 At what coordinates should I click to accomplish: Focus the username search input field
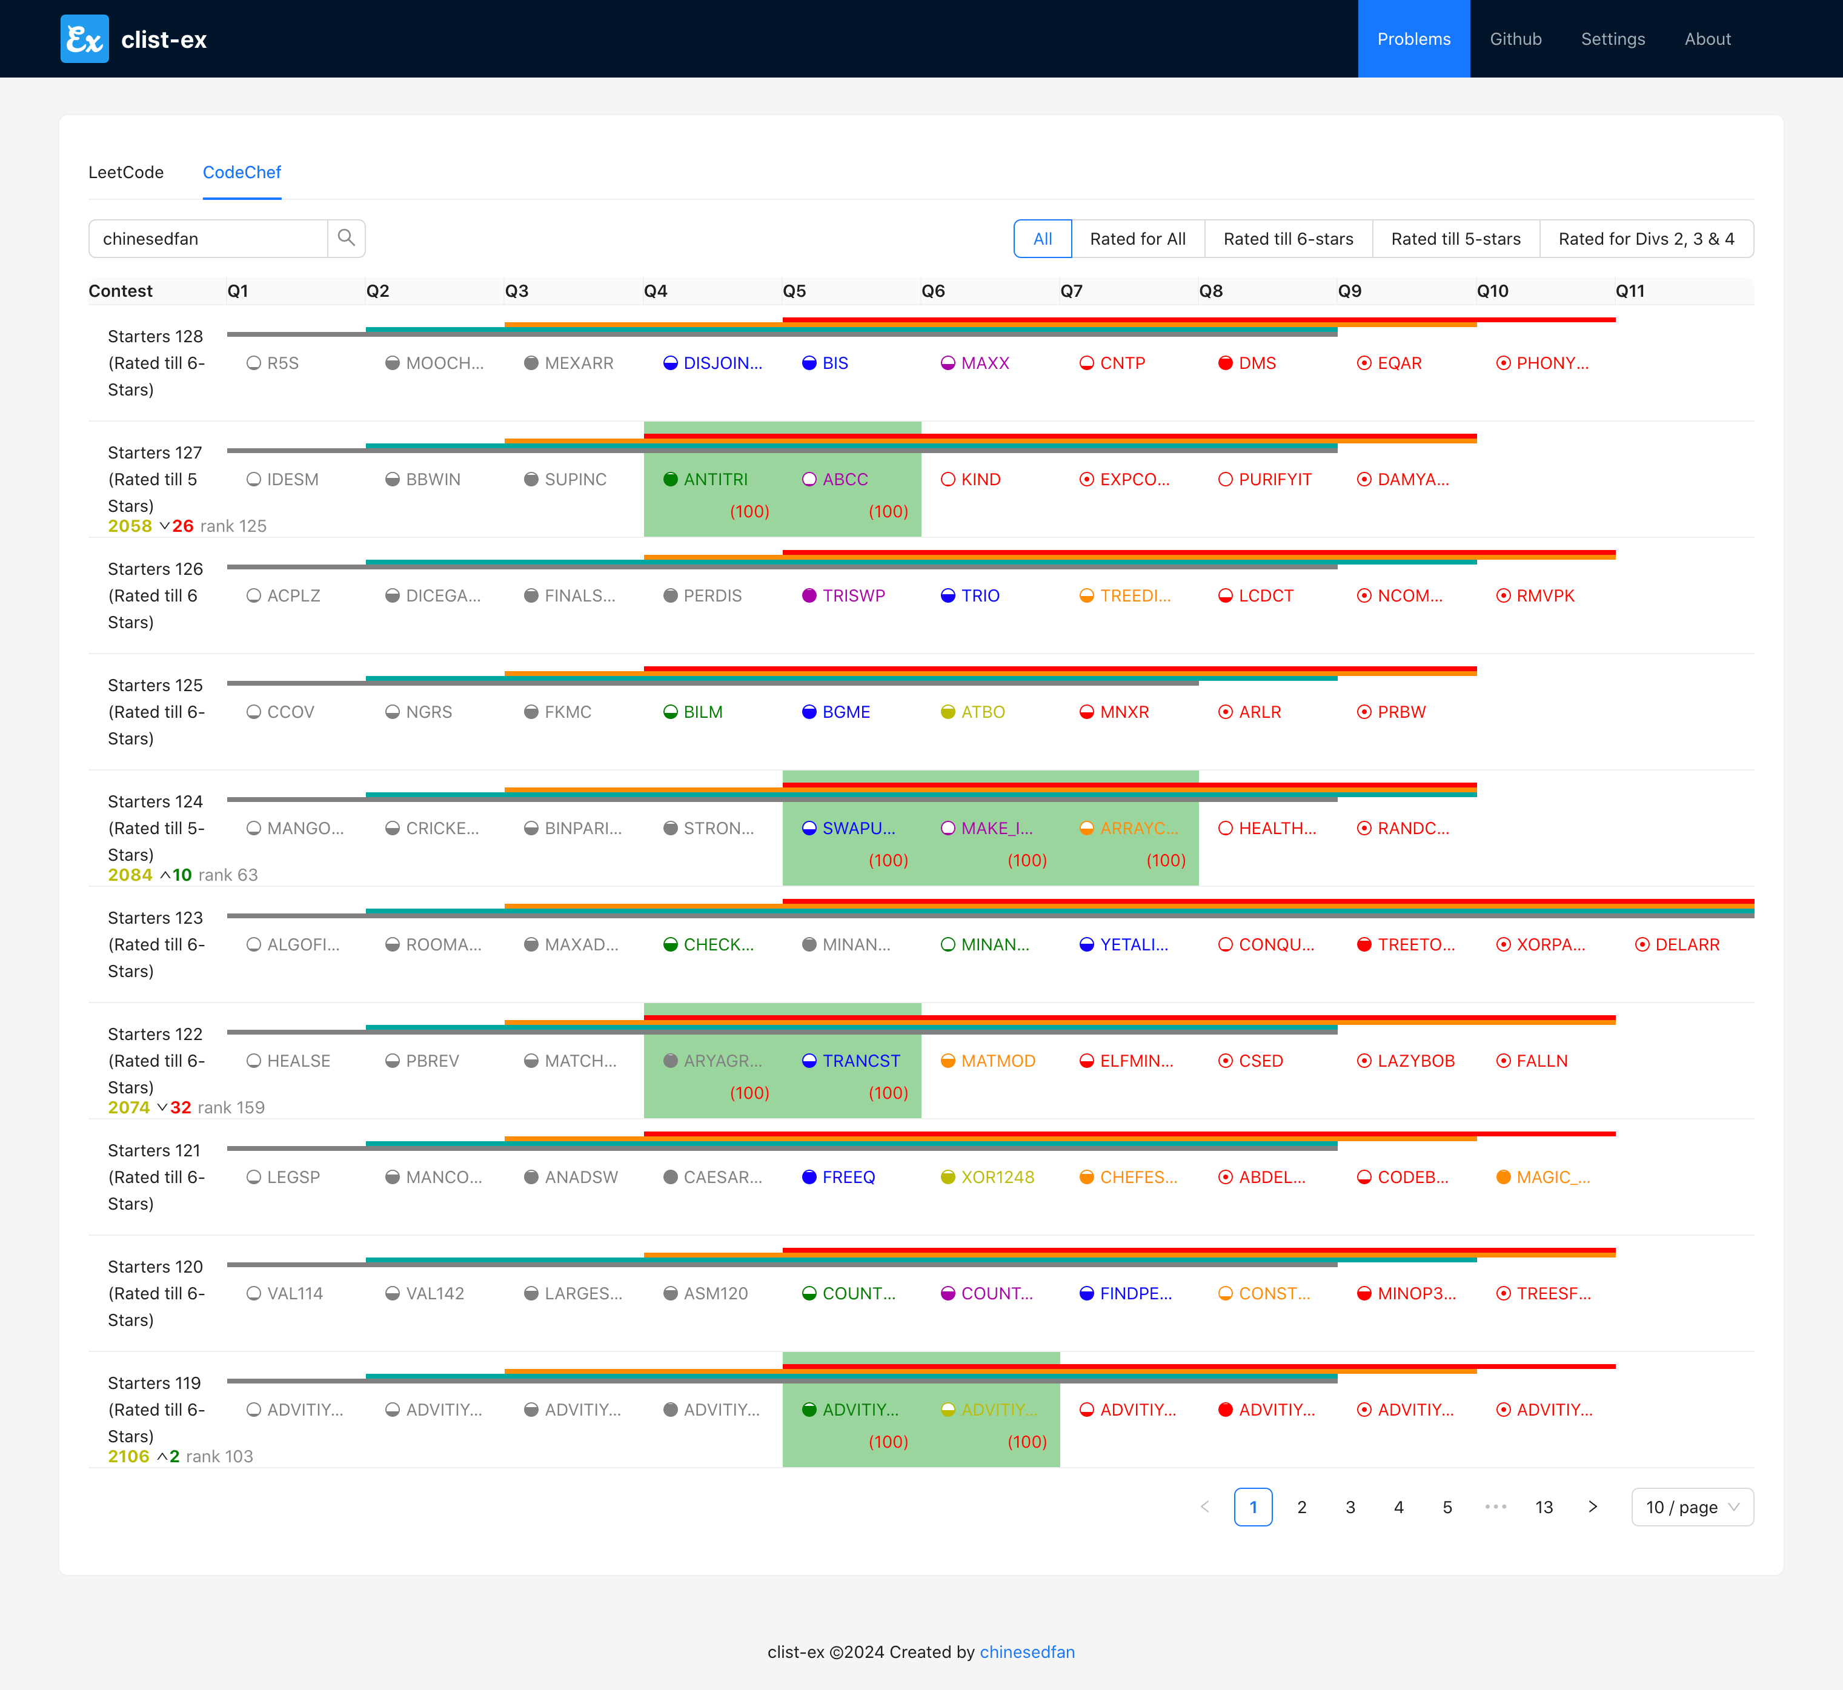click(x=208, y=239)
